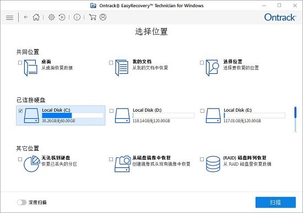
Task: Click the choose location (选择位置) magnifier icon
Action: click(212, 68)
